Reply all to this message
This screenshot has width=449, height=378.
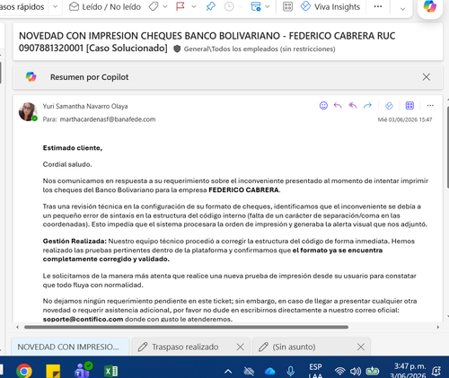(353, 105)
